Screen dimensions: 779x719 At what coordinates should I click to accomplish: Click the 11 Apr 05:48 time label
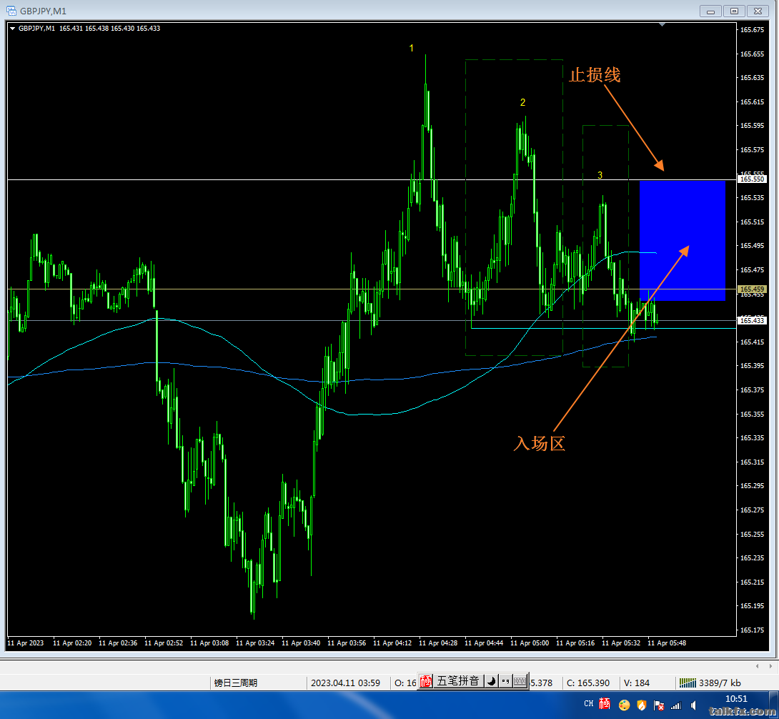pyautogui.click(x=667, y=643)
